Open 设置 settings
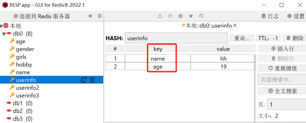 coord(296,16)
